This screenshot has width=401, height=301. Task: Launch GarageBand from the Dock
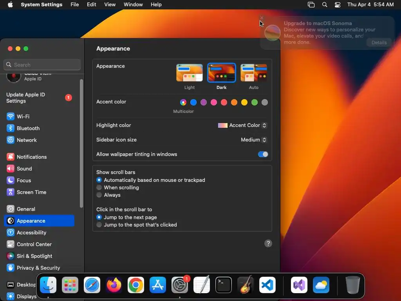coord(246,285)
